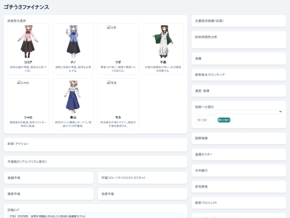290x218 pixels.
Task: Click the 中央銀行 panel title
Action: click(x=201, y=171)
